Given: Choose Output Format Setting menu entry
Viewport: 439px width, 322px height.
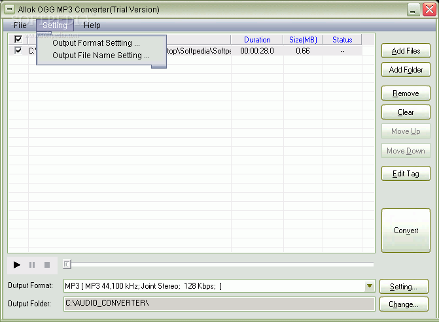Looking at the screenshot, I should click(96, 43).
